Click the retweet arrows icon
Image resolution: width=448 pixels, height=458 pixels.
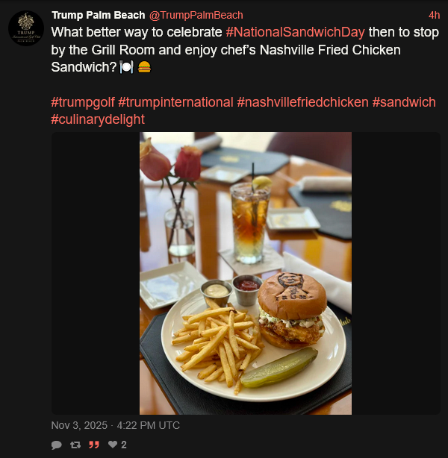(75, 445)
